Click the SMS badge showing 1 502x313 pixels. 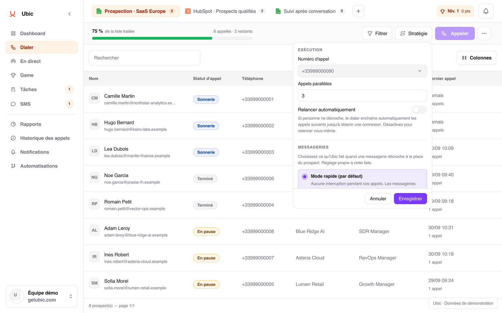tap(69, 104)
